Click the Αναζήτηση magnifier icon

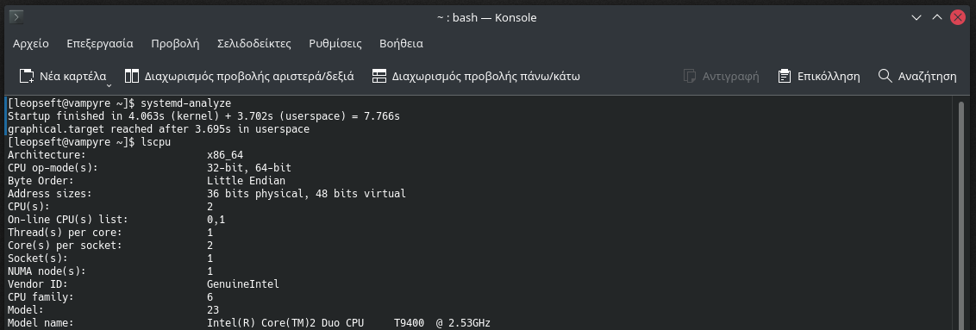[x=885, y=76]
